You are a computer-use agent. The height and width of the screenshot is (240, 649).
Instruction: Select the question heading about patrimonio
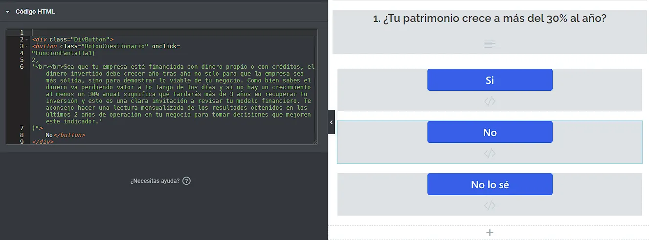[490, 19]
